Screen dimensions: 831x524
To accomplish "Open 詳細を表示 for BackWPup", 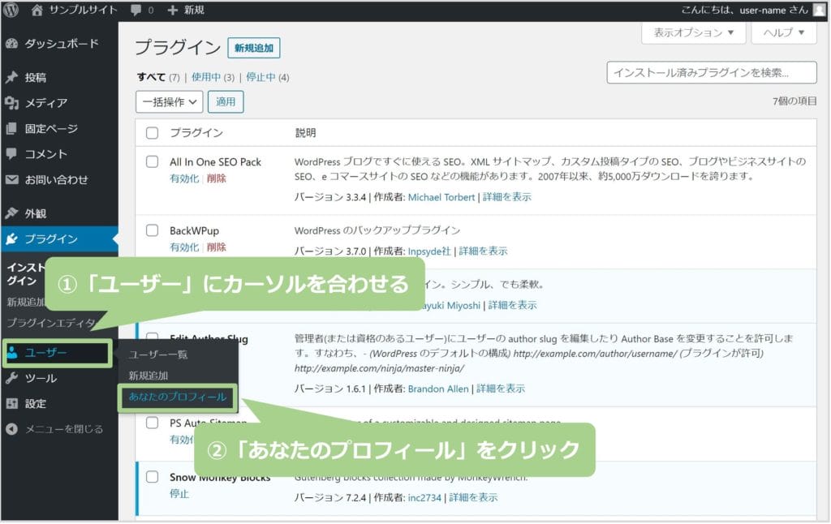I will [x=484, y=251].
